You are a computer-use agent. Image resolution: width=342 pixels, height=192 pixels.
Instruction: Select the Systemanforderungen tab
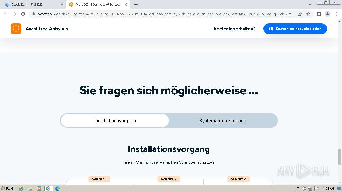(x=223, y=121)
